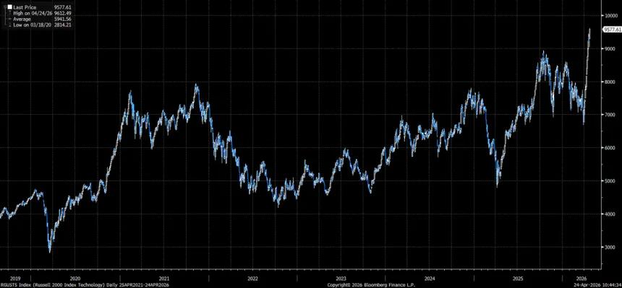Click the 2022 label on time axis
This screenshot has width=622, height=288.
pos(252,279)
